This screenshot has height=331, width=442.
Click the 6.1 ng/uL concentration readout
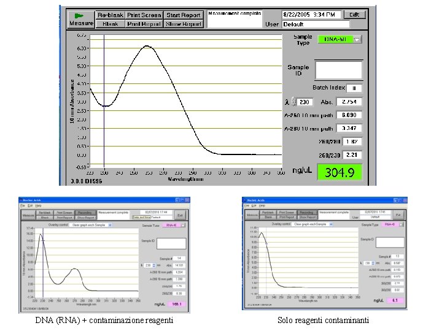click(x=395, y=300)
